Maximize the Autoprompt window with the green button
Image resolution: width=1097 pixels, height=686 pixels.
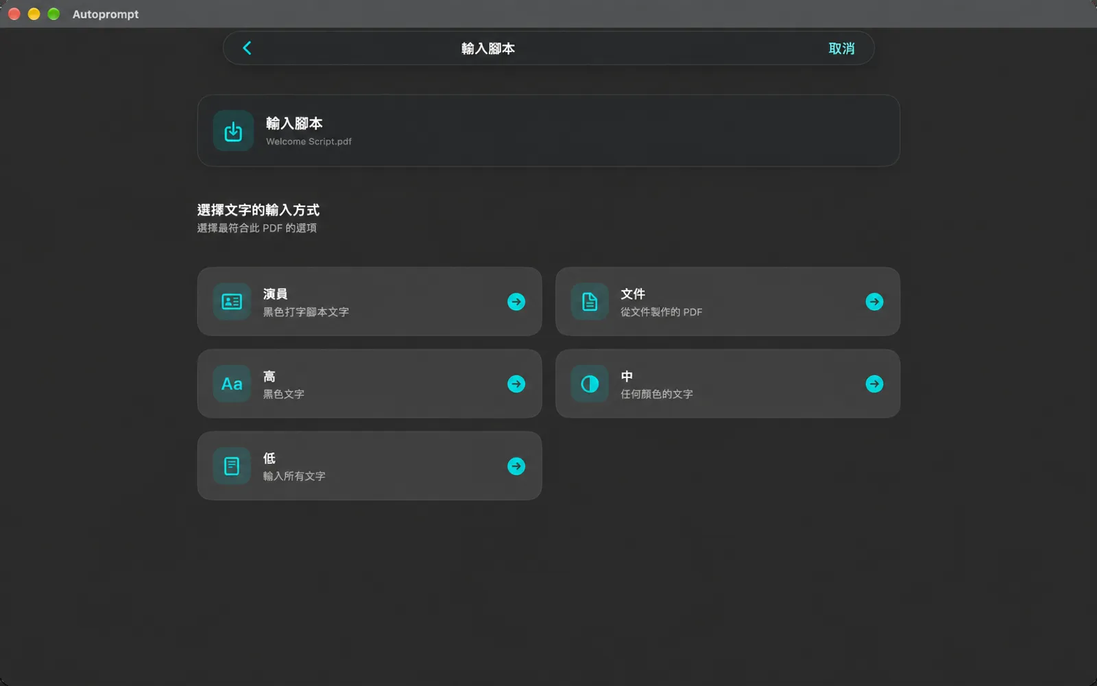53,14
